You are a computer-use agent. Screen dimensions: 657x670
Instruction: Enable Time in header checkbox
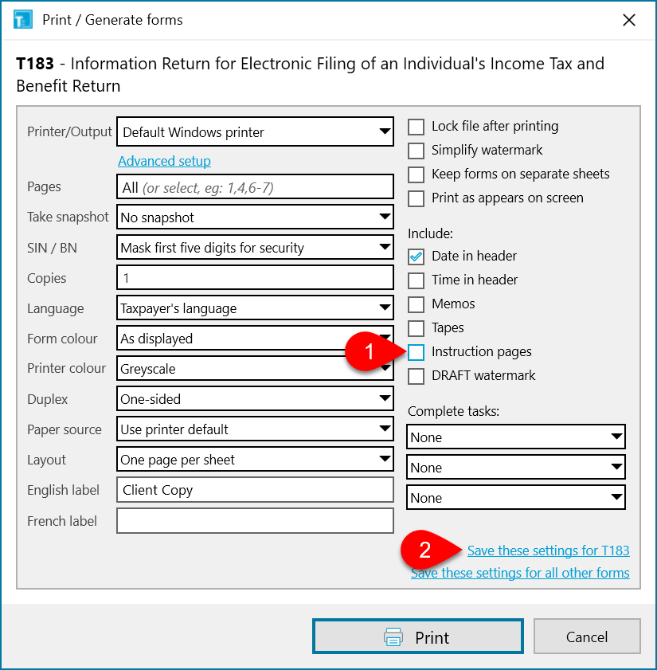click(x=416, y=280)
